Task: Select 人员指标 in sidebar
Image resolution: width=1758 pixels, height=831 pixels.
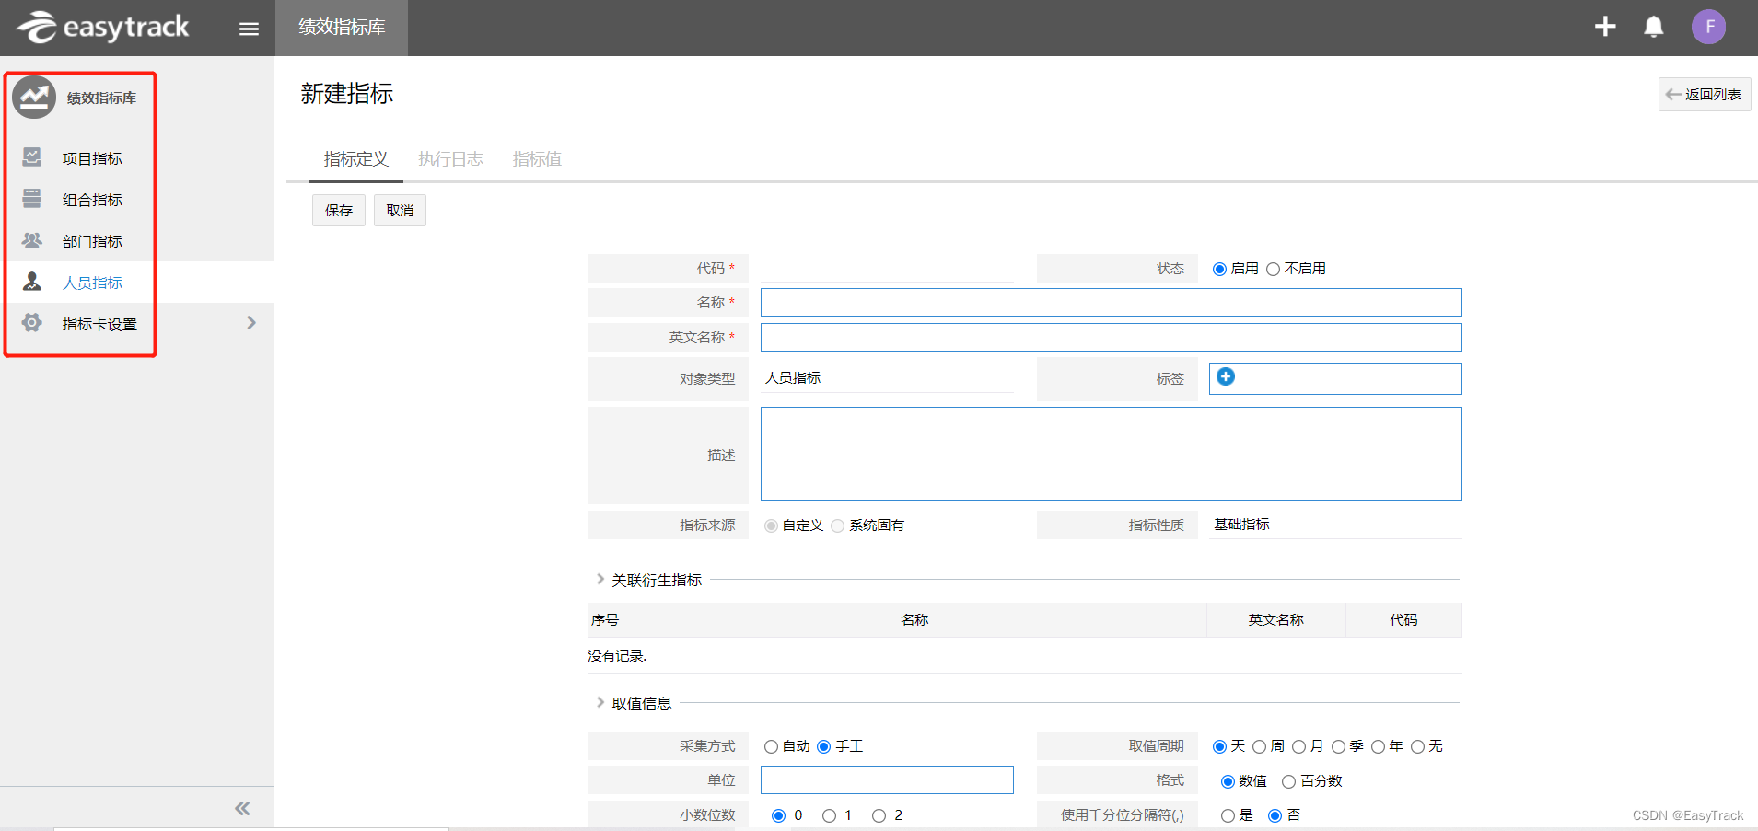Action: [92, 283]
